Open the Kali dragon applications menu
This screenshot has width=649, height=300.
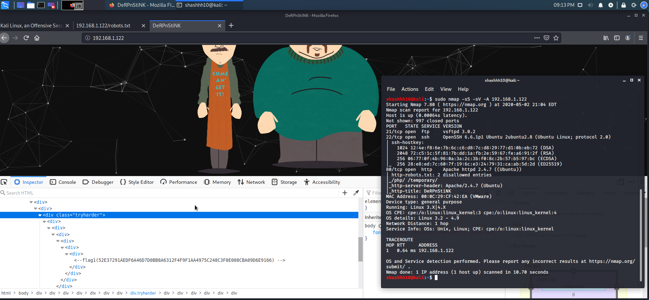[x=5, y=5]
